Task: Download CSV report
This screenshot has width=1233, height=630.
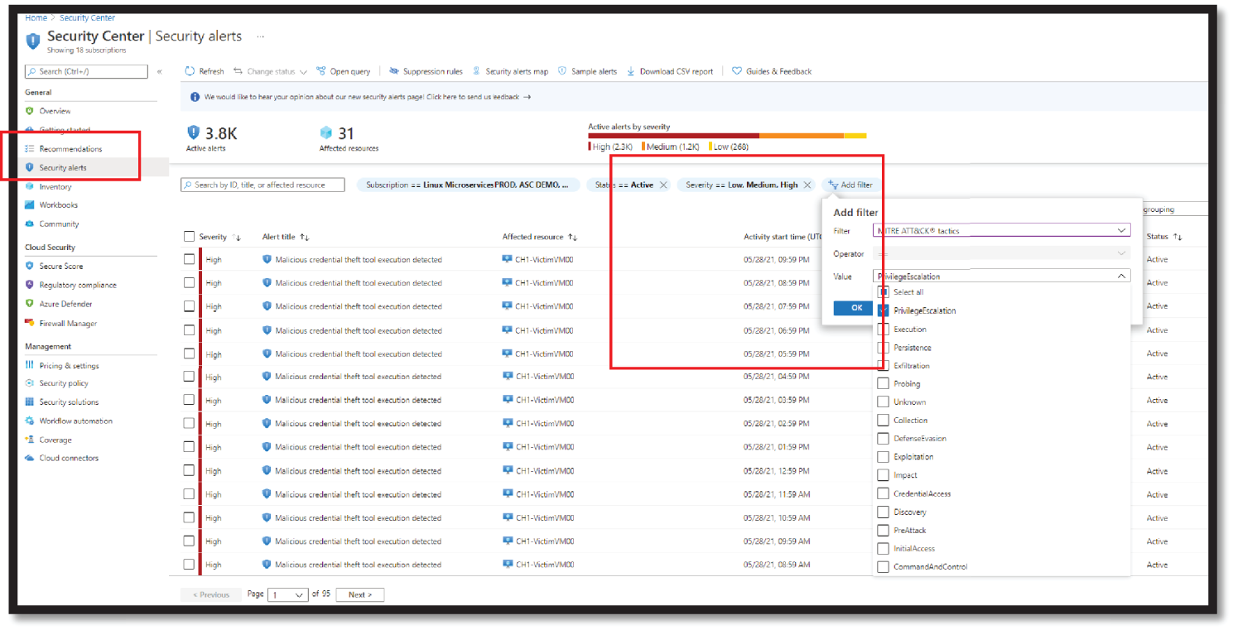Action: (670, 71)
